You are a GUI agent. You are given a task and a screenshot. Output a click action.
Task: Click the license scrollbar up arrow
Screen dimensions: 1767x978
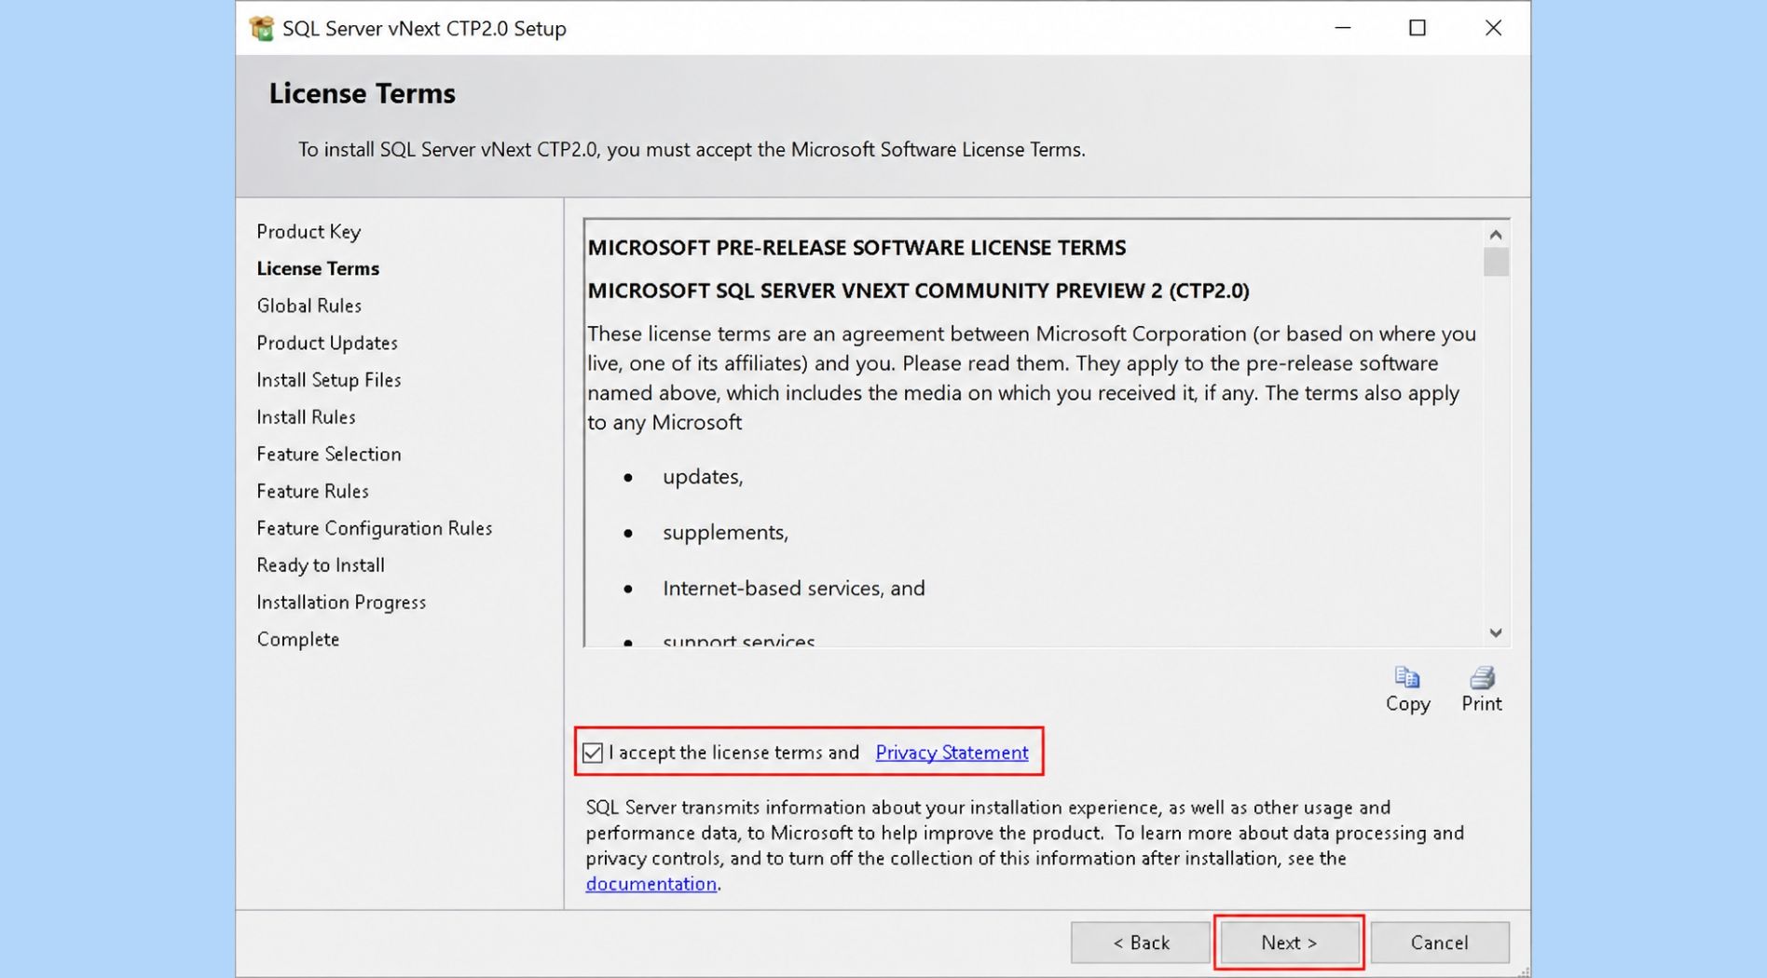(1496, 235)
